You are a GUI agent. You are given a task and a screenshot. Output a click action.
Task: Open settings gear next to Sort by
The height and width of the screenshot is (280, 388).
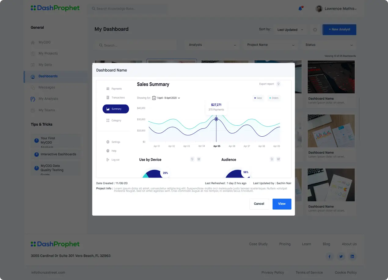(315, 30)
